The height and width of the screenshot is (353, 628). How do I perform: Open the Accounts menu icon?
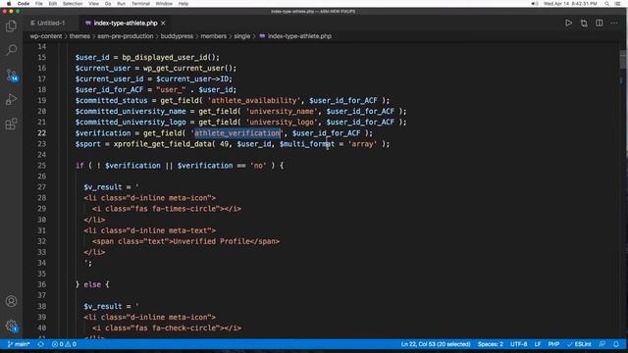click(11, 301)
